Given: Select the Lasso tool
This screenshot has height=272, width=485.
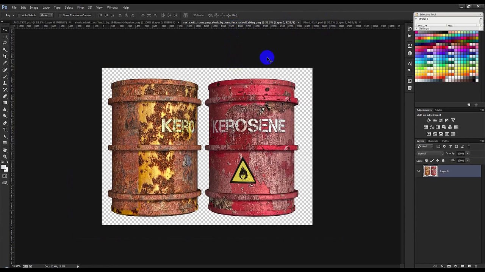Looking at the screenshot, I should (5, 43).
